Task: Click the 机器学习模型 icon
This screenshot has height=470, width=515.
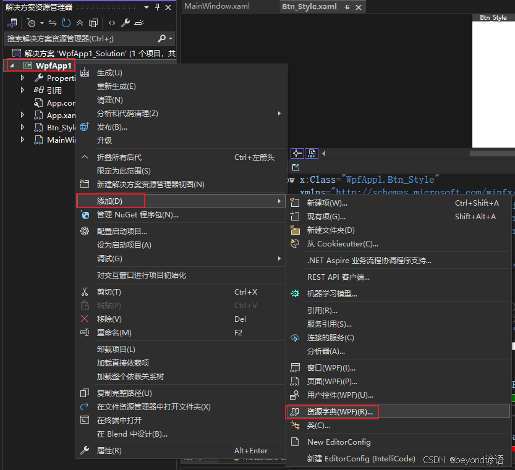Action: [295, 293]
